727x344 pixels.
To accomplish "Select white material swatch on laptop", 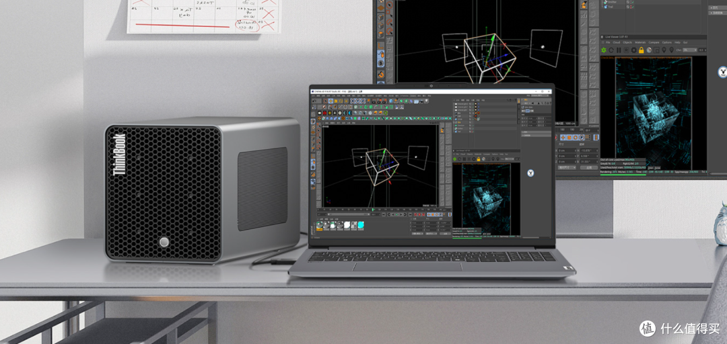I will 347,224.
